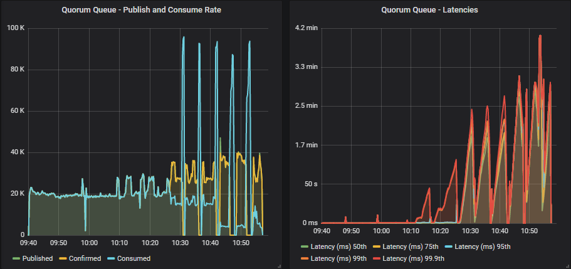Open the Publish and Consume Rate panel menu
Image resolution: width=571 pixels, height=269 pixels.
141,9
